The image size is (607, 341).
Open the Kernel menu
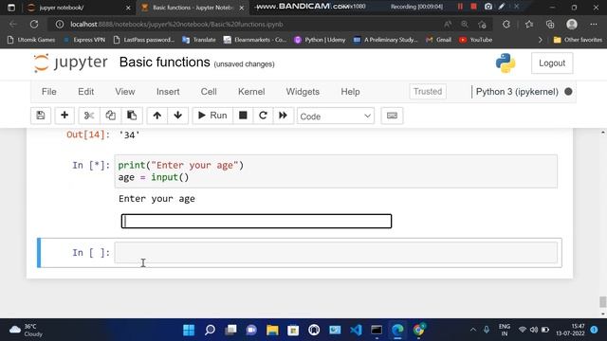[x=251, y=92]
